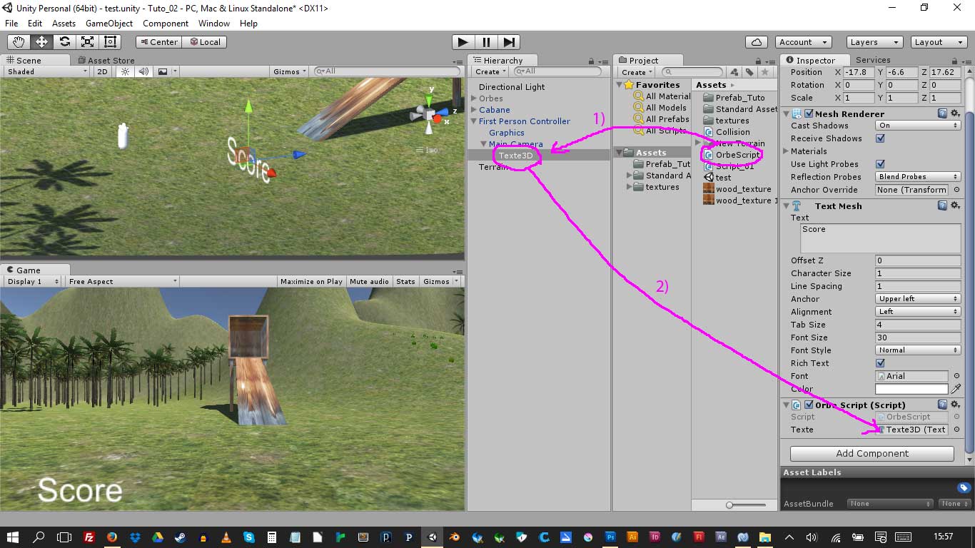The image size is (975, 548).
Task: Open the Layers dropdown
Action: pyautogui.click(x=874, y=42)
